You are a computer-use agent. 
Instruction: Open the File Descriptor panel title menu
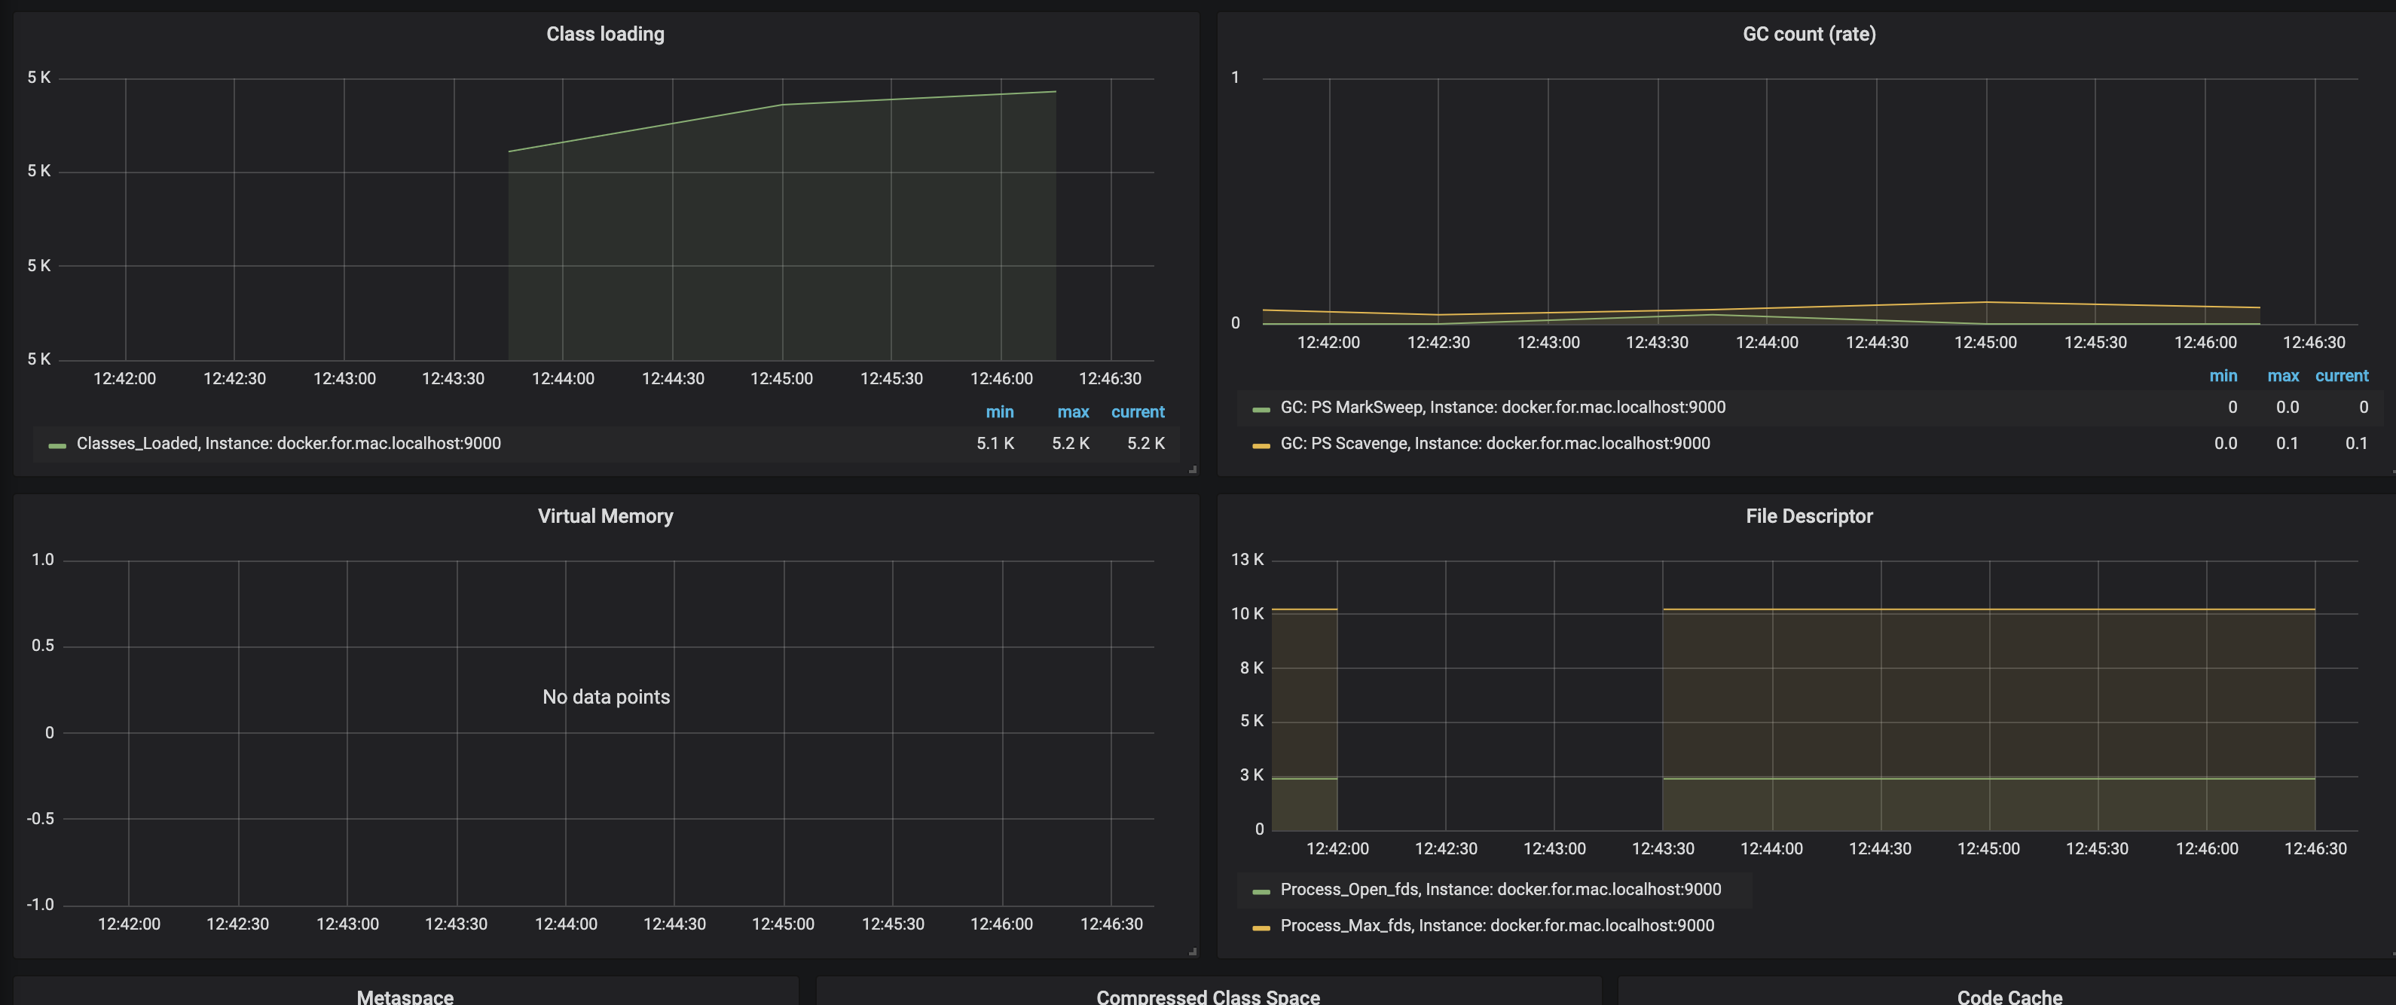[1808, 516]
